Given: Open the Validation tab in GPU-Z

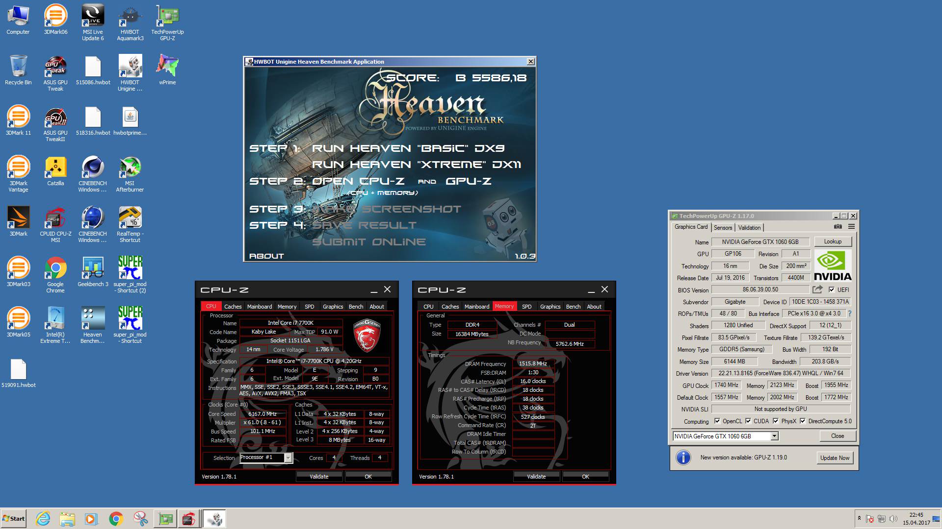Looking at the screenshot, I should point(749,228).
